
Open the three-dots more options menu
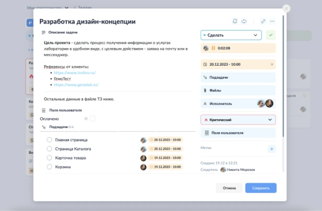click(x=272, y=21)
